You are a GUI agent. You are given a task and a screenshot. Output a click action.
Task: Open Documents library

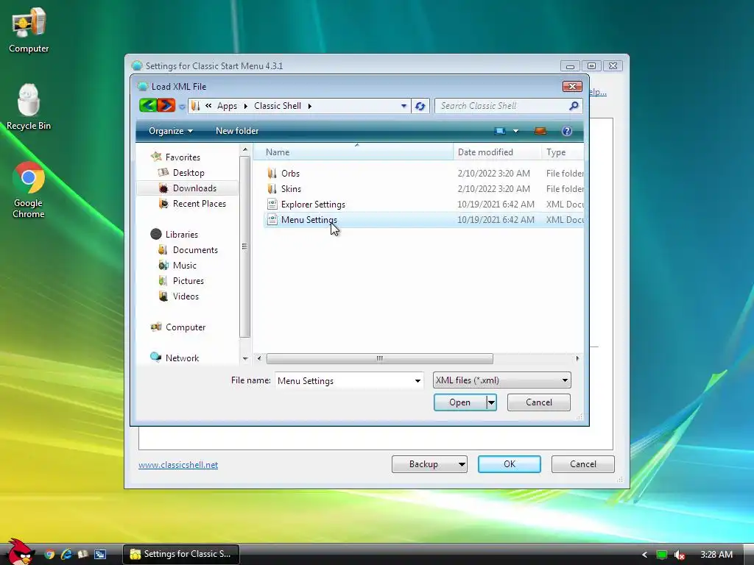click(195, 250)
